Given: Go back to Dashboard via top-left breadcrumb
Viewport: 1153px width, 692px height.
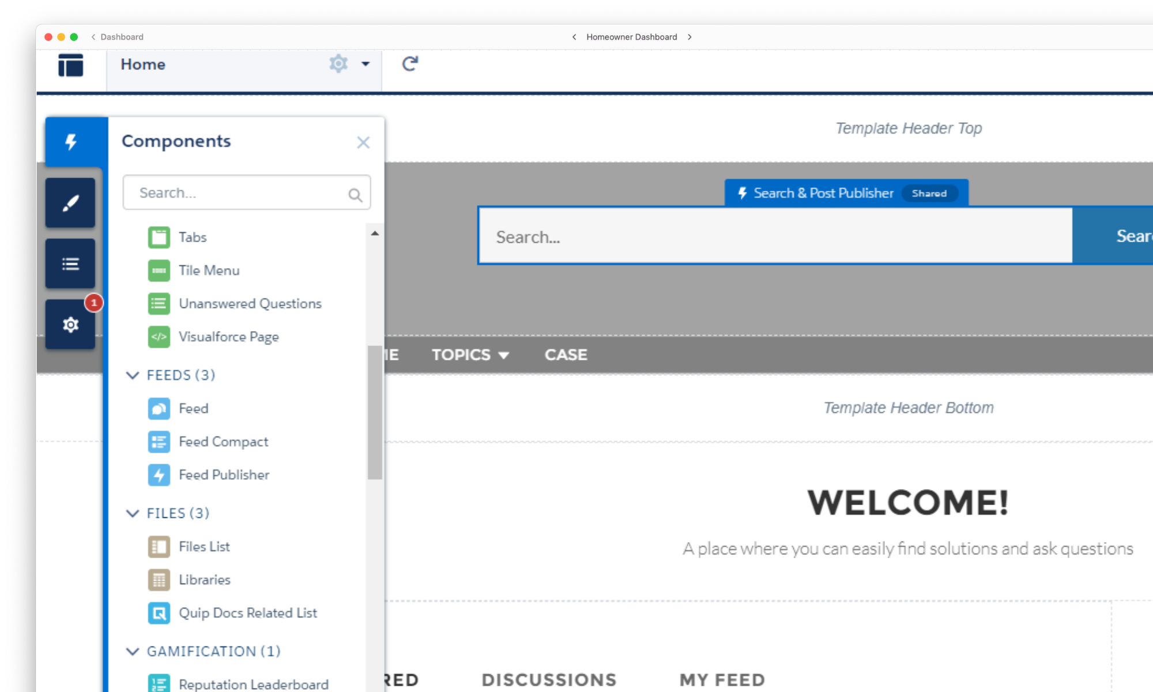Looking at the screenshot, I should 117,36.
